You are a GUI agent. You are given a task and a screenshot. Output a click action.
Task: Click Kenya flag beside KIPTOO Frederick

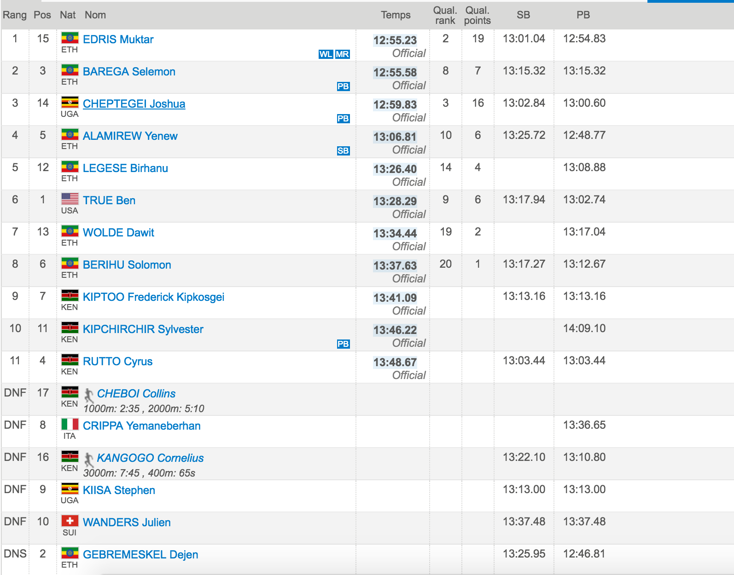70,295
